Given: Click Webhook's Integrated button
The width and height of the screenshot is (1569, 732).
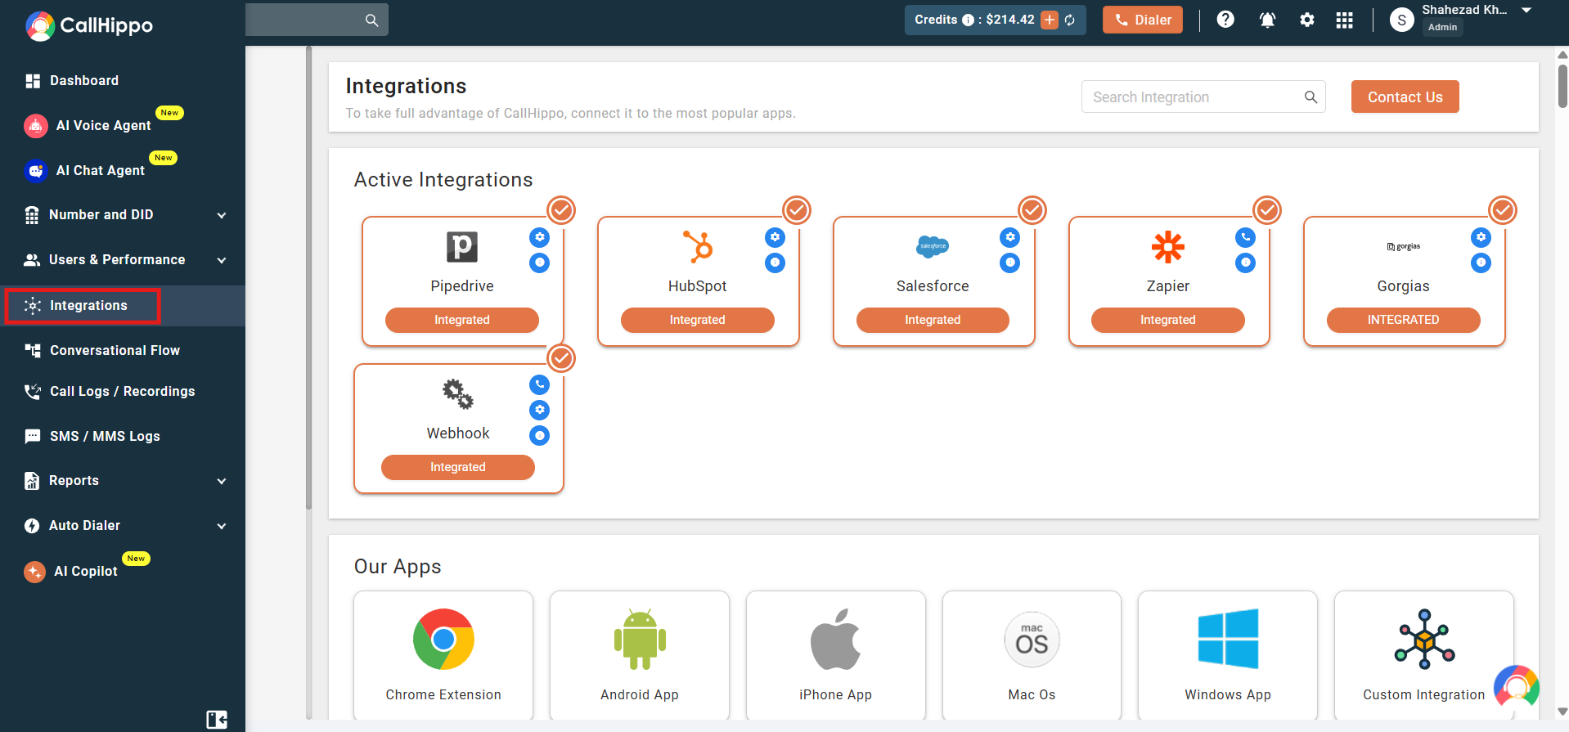Looking at the screenshot, I should coord(457,467).
